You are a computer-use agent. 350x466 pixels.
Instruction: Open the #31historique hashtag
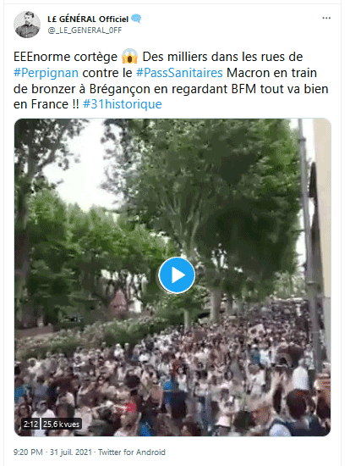[123, 104]
